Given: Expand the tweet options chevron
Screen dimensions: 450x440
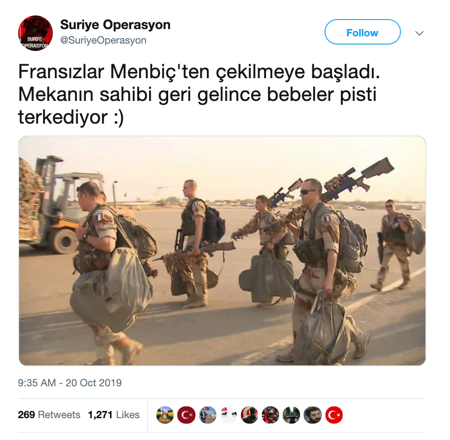Looking at the screenshot, I should click(x=419, y=33).
